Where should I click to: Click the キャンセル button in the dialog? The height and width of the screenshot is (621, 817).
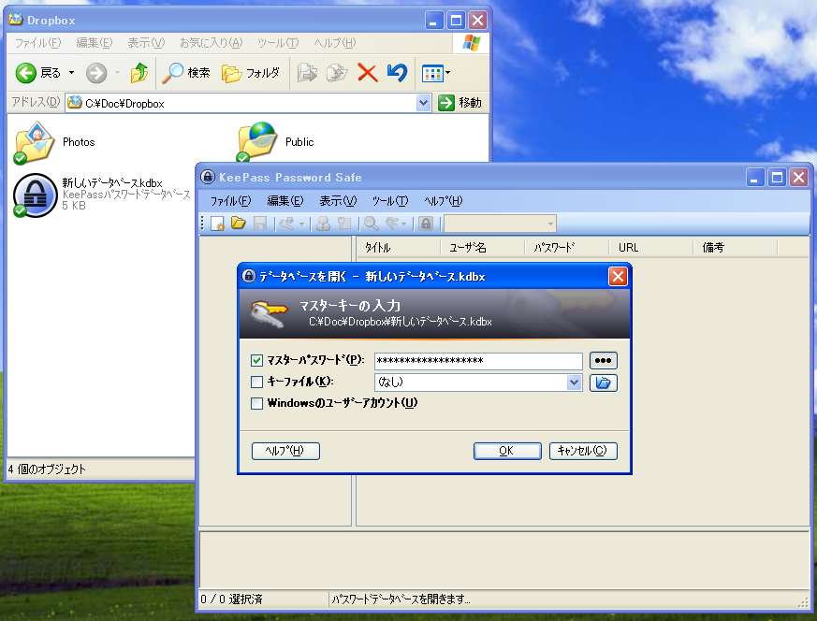click(582, 451)
